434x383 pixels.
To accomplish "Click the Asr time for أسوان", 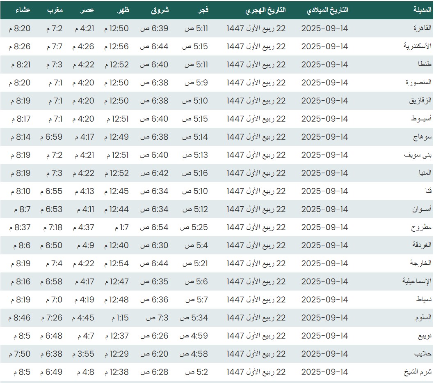I will (84, 209).
